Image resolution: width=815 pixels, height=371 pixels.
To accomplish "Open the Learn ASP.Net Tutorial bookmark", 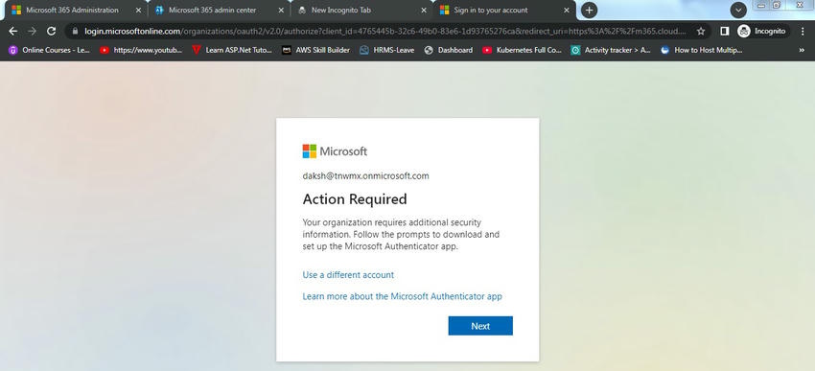I will point(232,51).
